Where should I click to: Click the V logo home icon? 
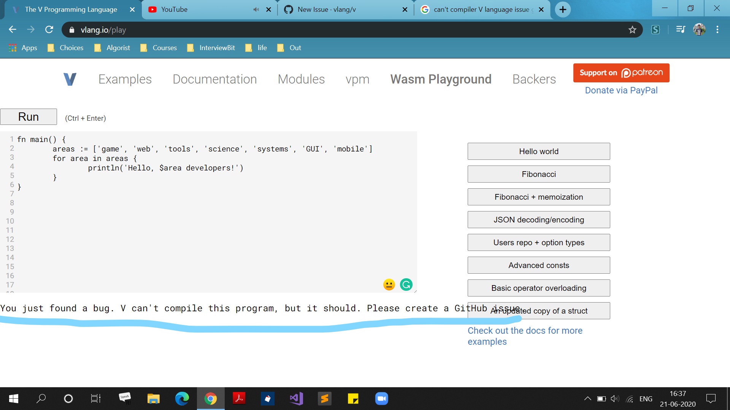pyautogui.click(x=70, y=79)
